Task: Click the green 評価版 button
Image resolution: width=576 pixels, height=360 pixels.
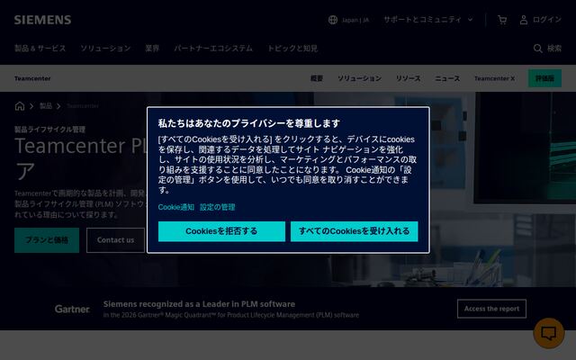Action: click(x=544, y=78)
